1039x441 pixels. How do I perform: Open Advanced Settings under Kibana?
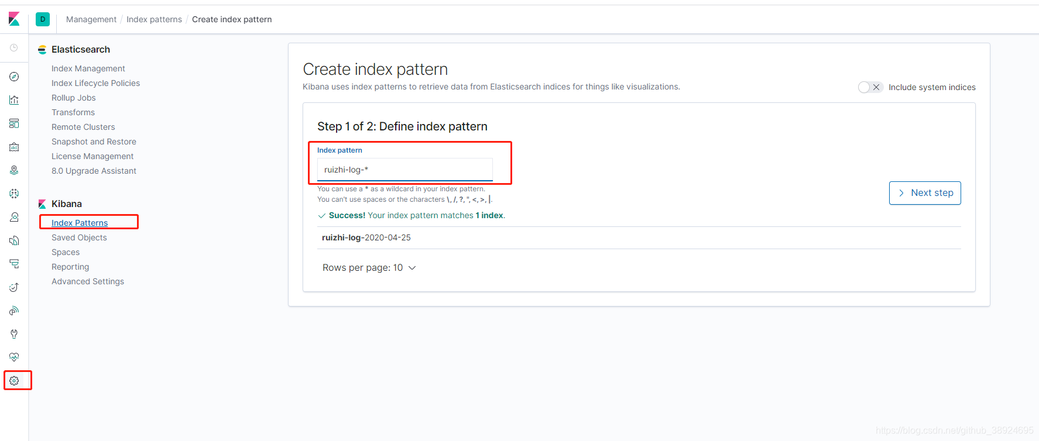coord(88,281)
